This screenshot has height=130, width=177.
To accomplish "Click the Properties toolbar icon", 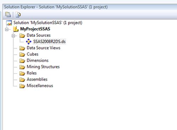I will [x=8, y=15].
